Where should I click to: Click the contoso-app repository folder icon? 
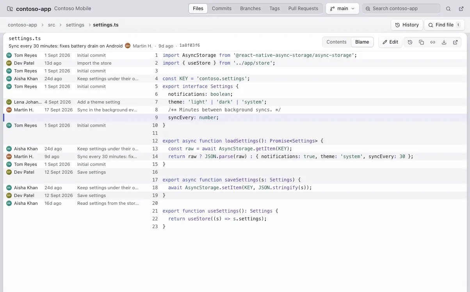10,9
